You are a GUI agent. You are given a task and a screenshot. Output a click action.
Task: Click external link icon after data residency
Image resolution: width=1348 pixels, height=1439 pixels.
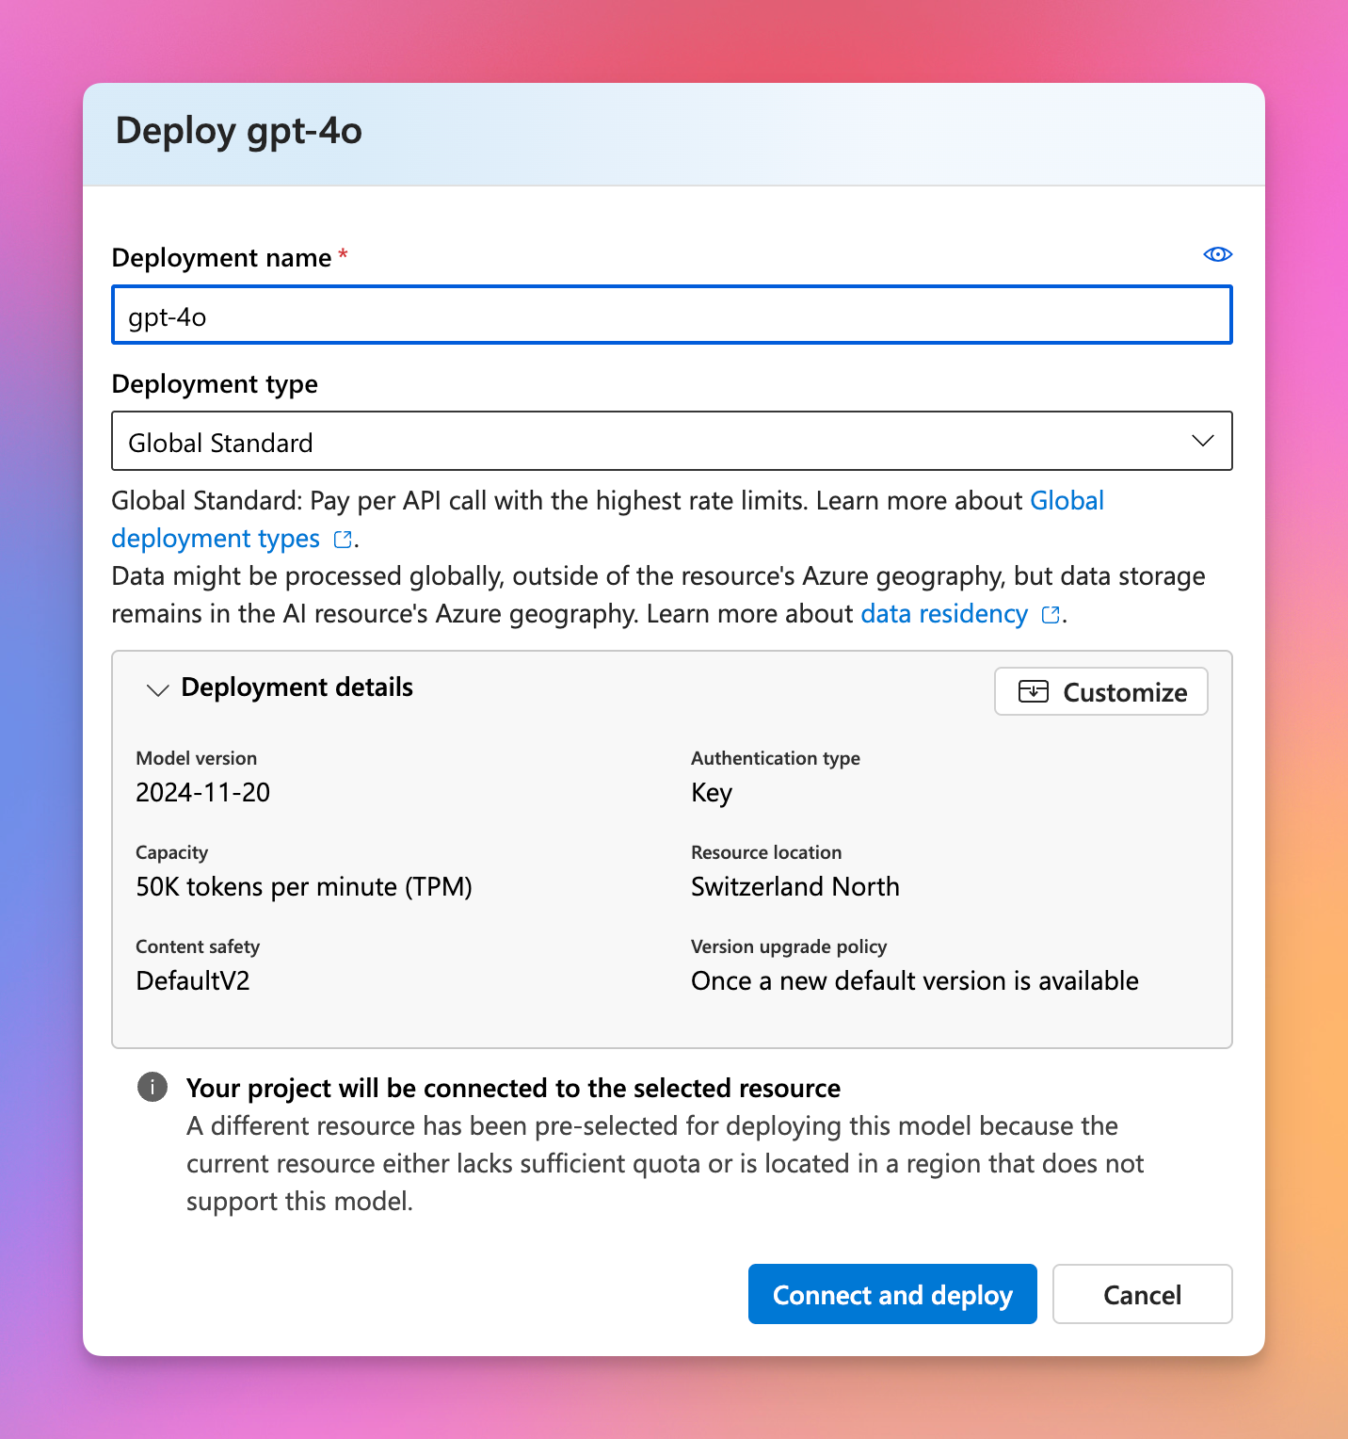(1051, 615)
